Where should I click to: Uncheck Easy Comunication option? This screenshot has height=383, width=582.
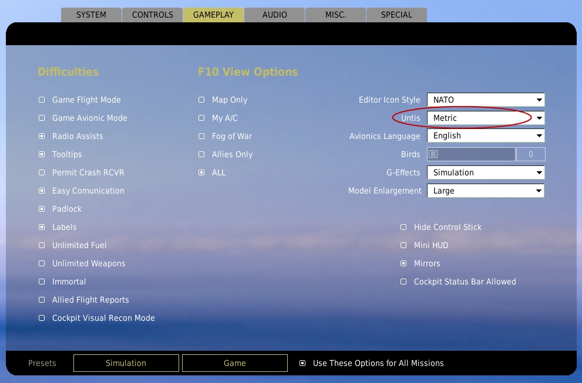point(42,191)
